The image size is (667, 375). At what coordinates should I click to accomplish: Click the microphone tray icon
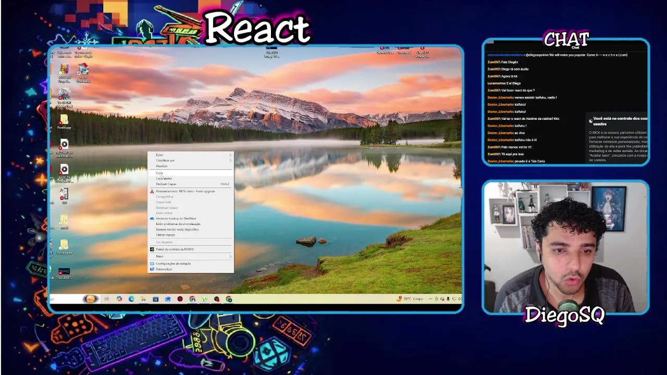pyautogui.click(x=448, y=299)
